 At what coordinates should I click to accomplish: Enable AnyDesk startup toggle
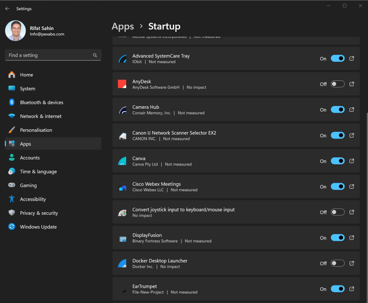click(337, 84)
